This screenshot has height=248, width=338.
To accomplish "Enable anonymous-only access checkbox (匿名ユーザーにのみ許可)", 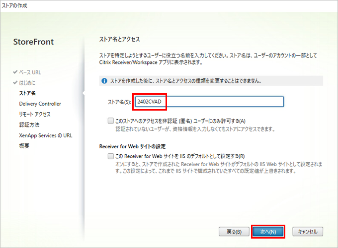I will pos(110,121).
